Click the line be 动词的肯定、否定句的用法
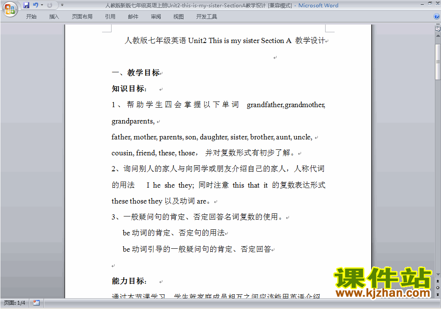This screenshot has height=309, width=441. point(174,233)
